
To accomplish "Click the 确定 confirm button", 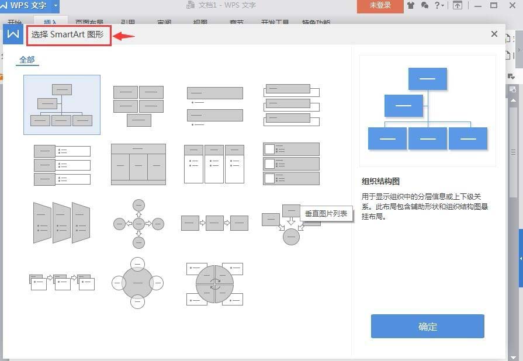I will click(x=427, y=326).
